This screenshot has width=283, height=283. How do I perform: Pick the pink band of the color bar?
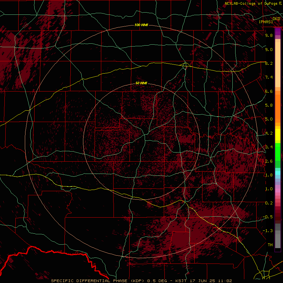278,191
